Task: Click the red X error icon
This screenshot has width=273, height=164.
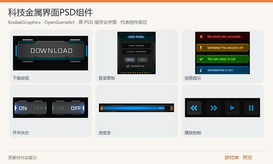Action: tap(201, 37)
